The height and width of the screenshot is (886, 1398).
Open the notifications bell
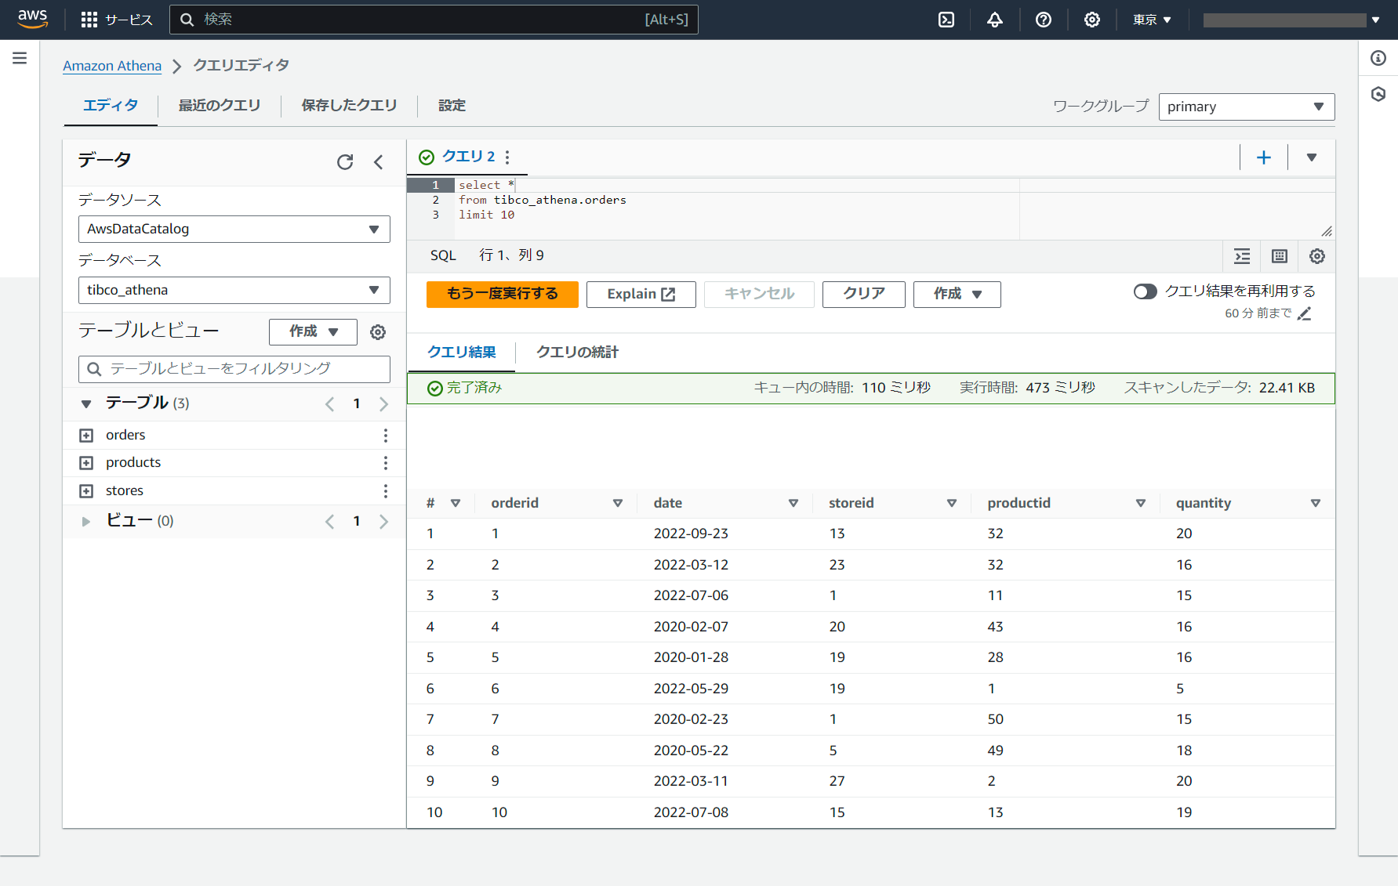tap(994, 20)
